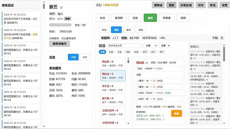Click the up arrow of the 修炼日志 scrollbar
Screen dimensions: 231x129
click(x=44, y=2)
